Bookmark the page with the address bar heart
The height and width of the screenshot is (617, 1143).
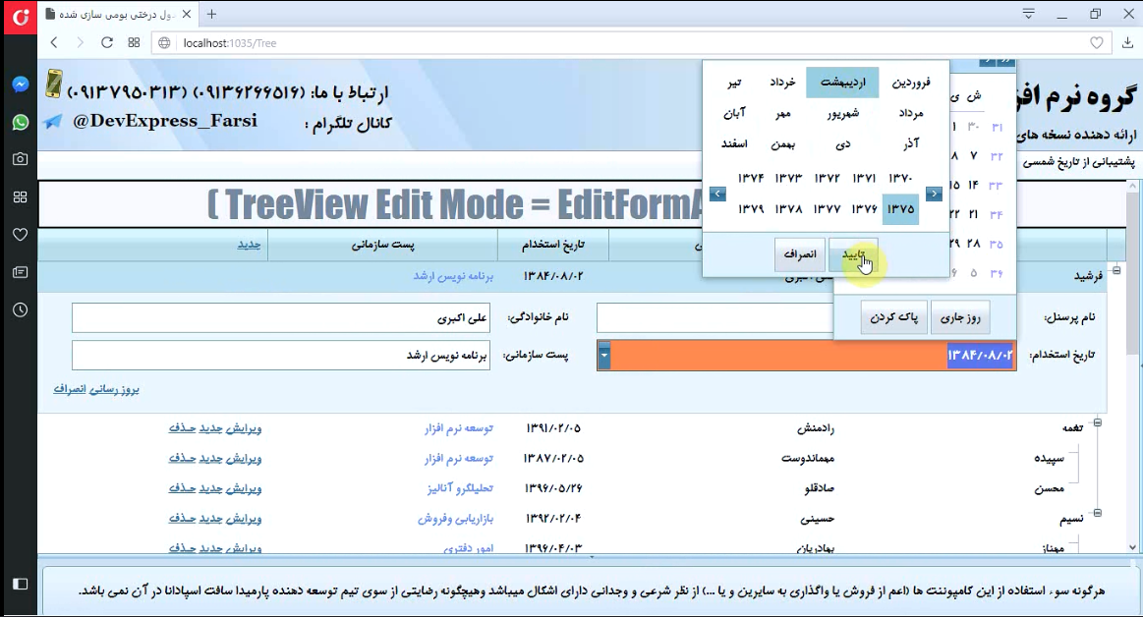click(x=1098, y=42)
